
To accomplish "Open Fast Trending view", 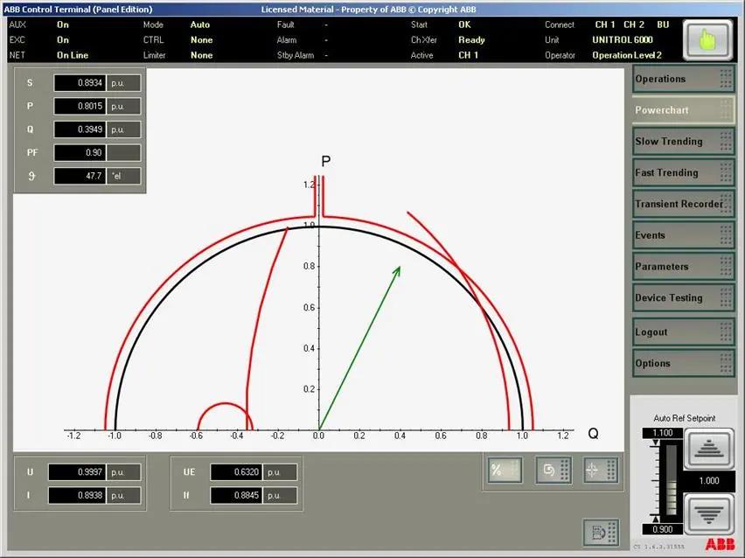I will [x=683, y=172].
